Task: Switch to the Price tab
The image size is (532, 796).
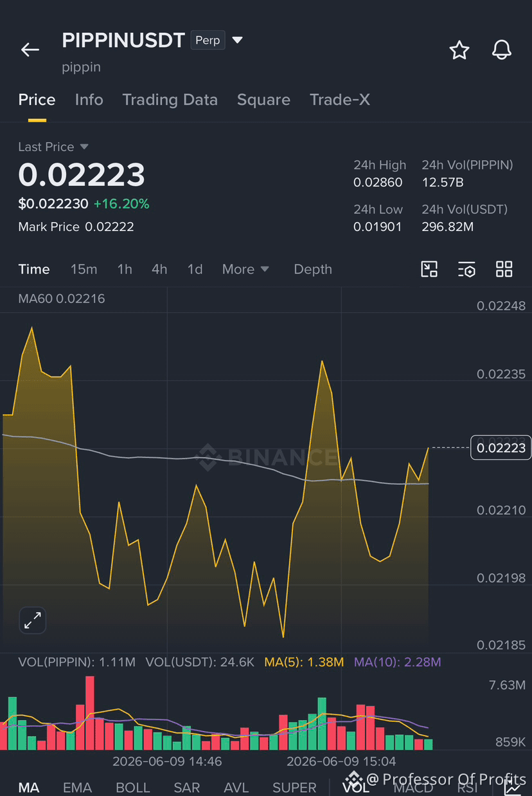Action: [x=37, y=100]
